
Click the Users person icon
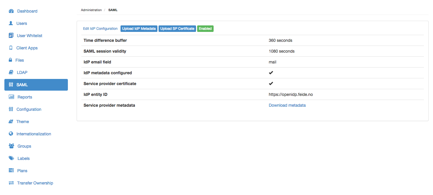(x=11, y=23)
